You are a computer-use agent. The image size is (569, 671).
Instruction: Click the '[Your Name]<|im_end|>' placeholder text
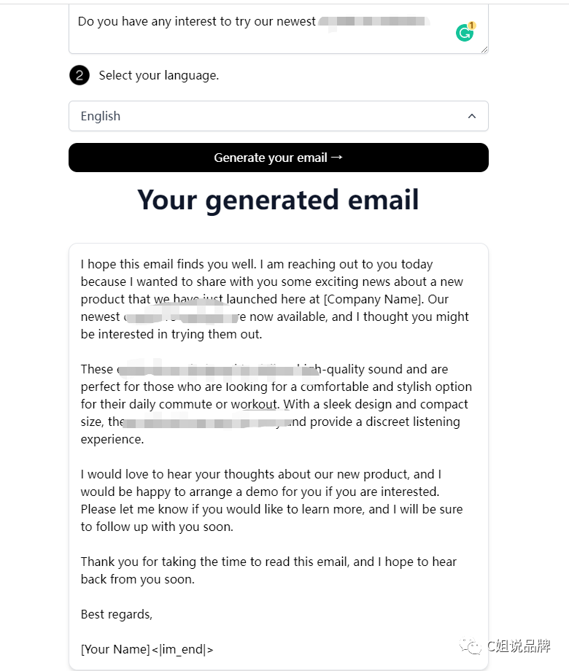[147, 649]
